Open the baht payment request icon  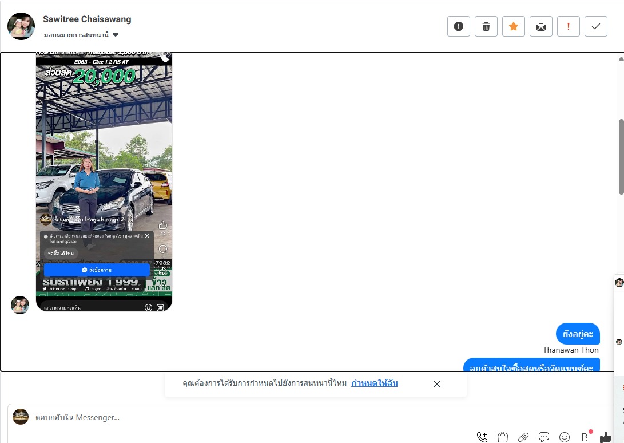pos(585,437)
